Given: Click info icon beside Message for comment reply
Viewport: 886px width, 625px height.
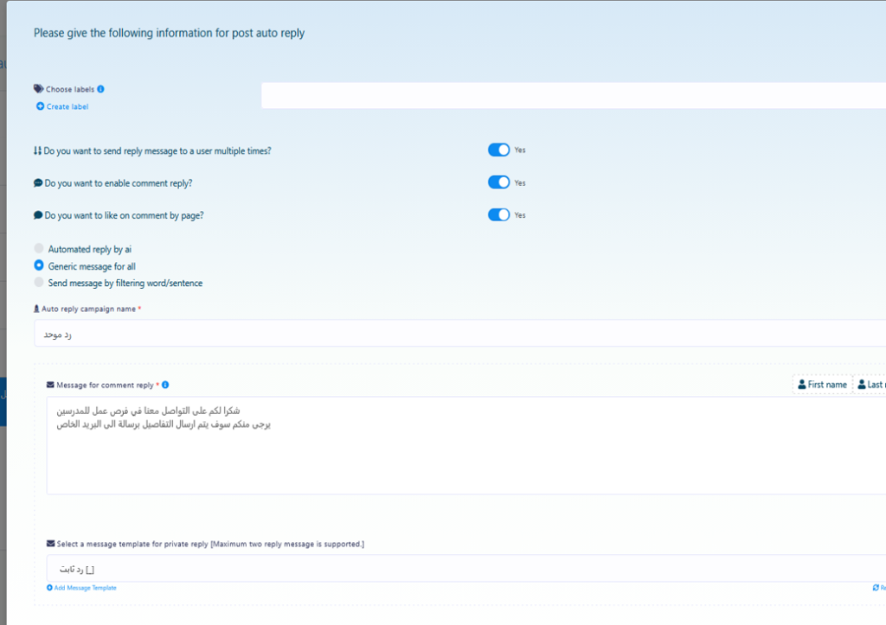Looking at the screenshot, I should [165, 386].
